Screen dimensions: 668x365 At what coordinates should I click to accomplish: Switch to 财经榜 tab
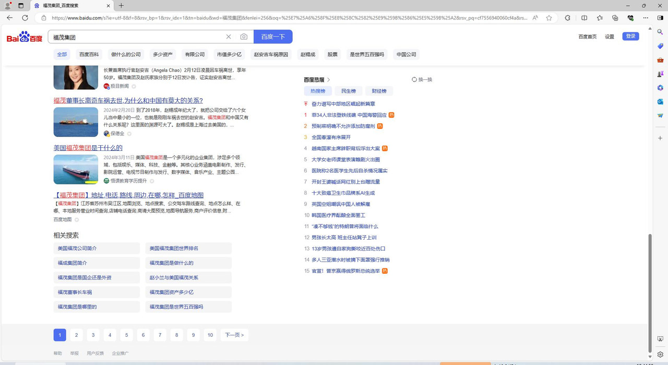[379, 91]
